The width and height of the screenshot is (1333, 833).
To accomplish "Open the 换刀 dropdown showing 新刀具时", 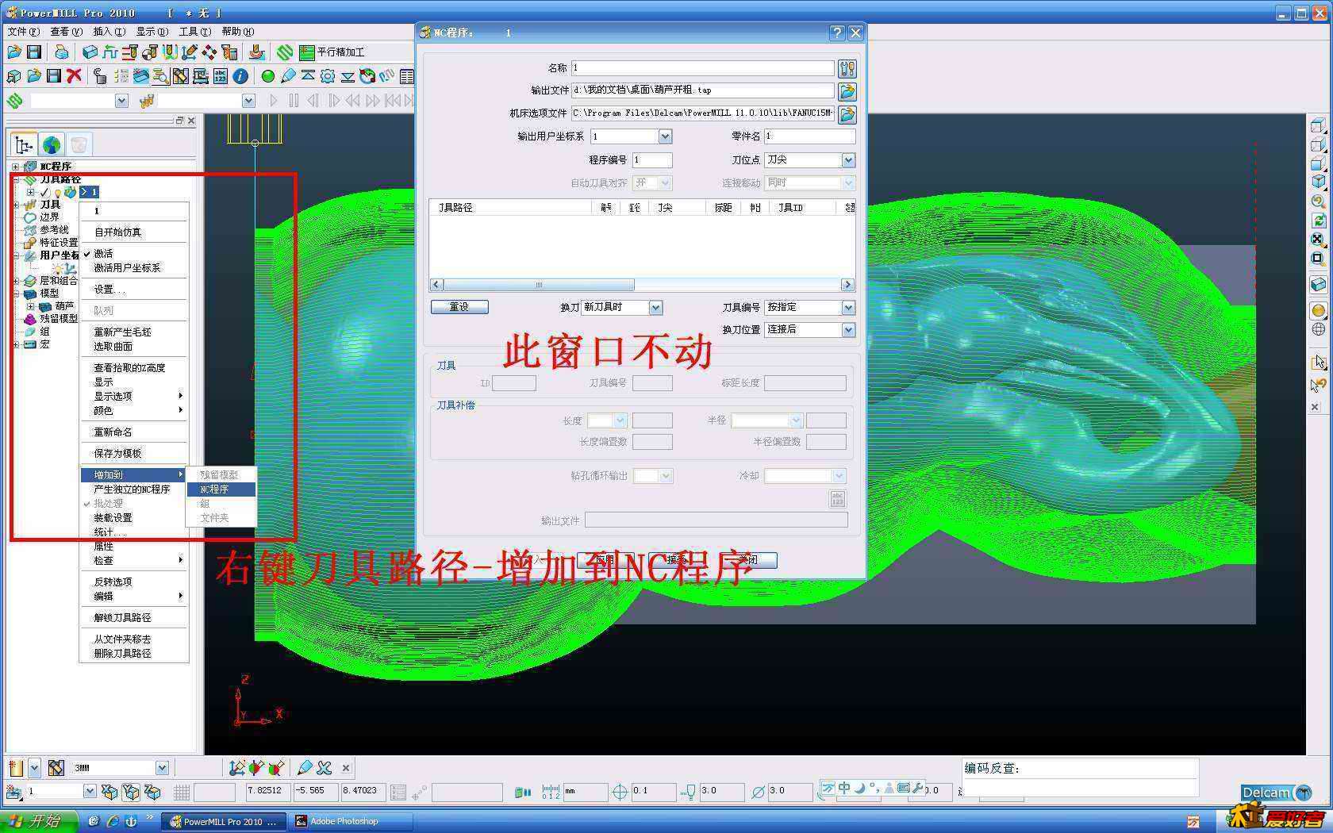I will (655, 308).
